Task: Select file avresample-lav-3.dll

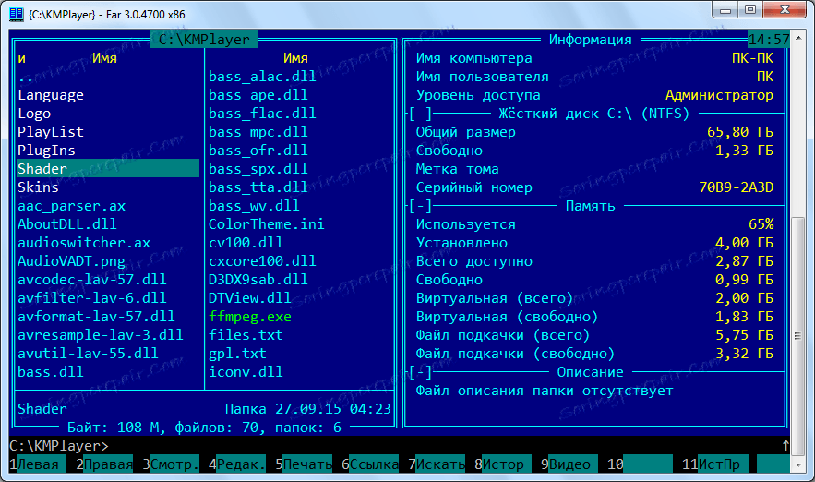Action: [x=101, y=335]
